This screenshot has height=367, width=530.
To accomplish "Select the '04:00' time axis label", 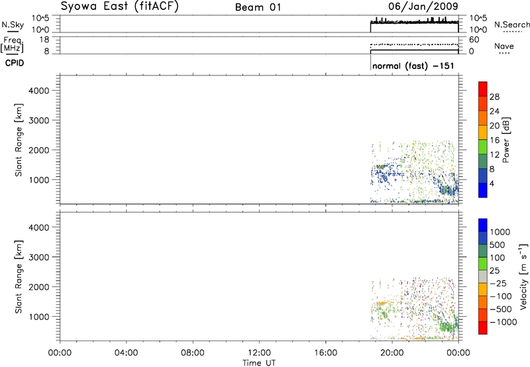I will (127, 353).
